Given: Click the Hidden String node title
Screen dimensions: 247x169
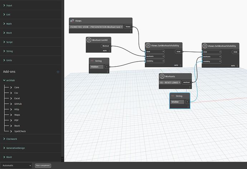Looking at the screenshot, I should 98,61.
